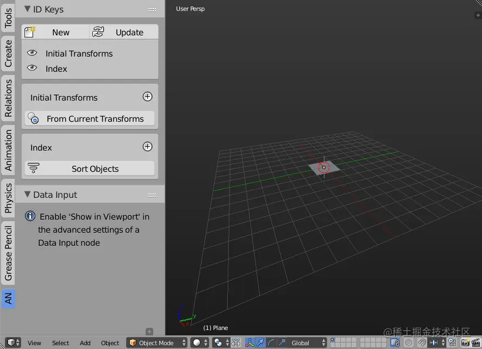
Task: Collapse the ID Keys panel
Action: tap(27, 9)
